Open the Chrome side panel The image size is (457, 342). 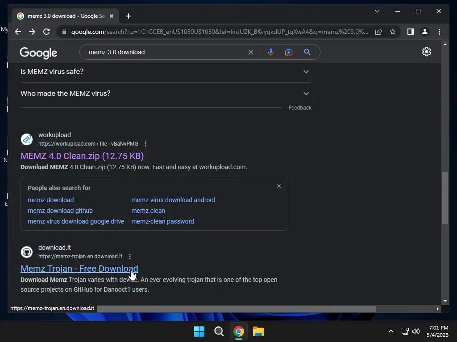(411, 32)
